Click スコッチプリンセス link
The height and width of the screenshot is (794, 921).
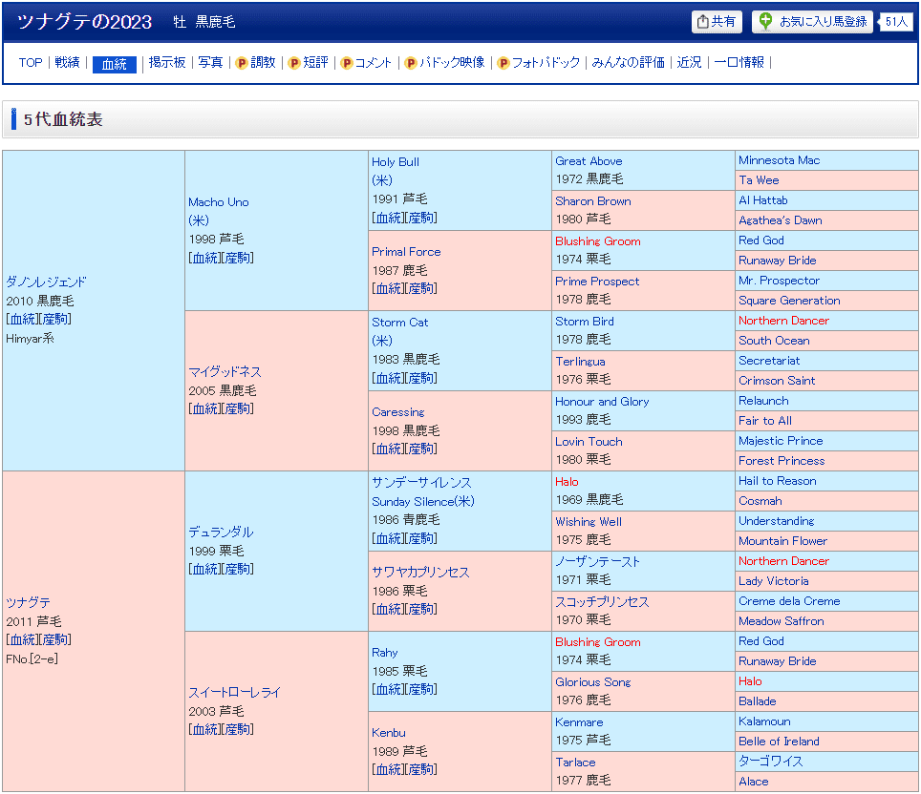click(602, 601)
